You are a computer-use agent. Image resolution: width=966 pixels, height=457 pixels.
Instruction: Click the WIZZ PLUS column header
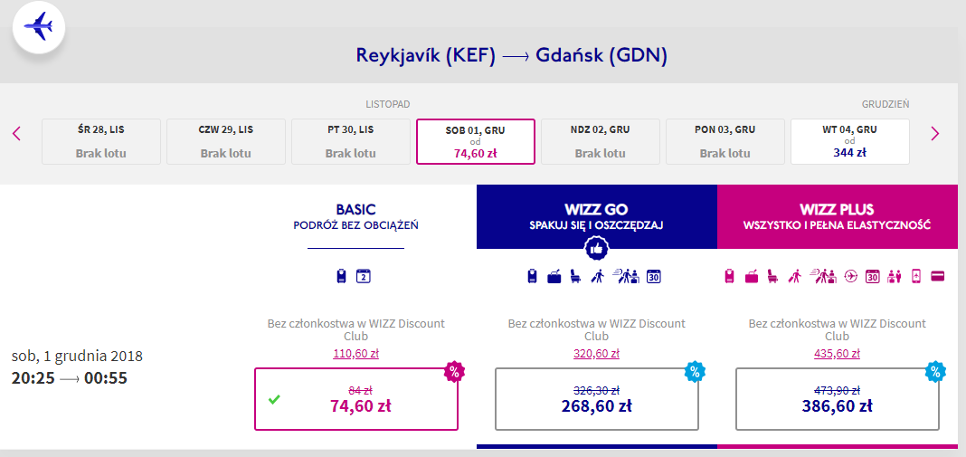[x=837, y=216]
